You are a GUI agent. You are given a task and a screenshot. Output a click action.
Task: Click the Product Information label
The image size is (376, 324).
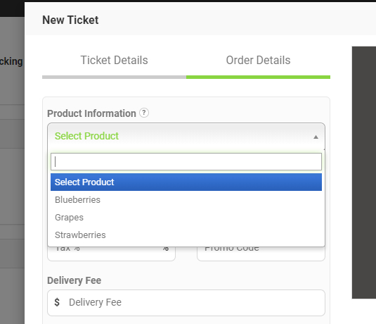click(x=91, y=113)
